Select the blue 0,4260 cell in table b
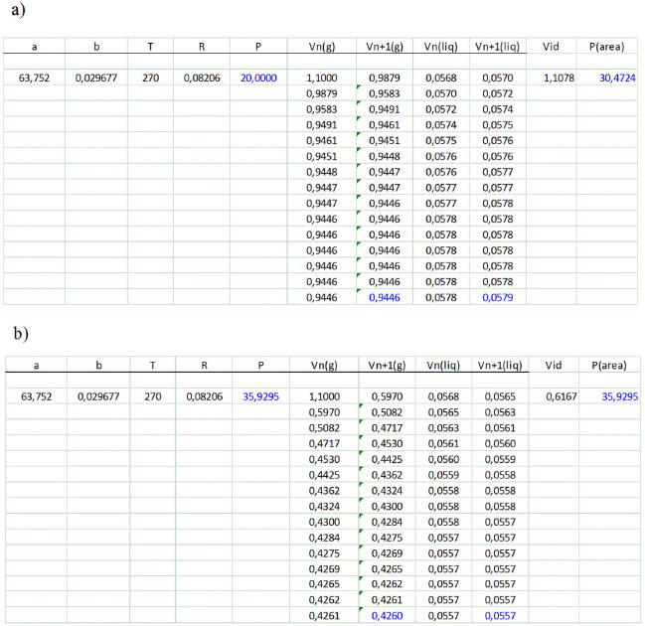645x626 pixels. [385, 616]
